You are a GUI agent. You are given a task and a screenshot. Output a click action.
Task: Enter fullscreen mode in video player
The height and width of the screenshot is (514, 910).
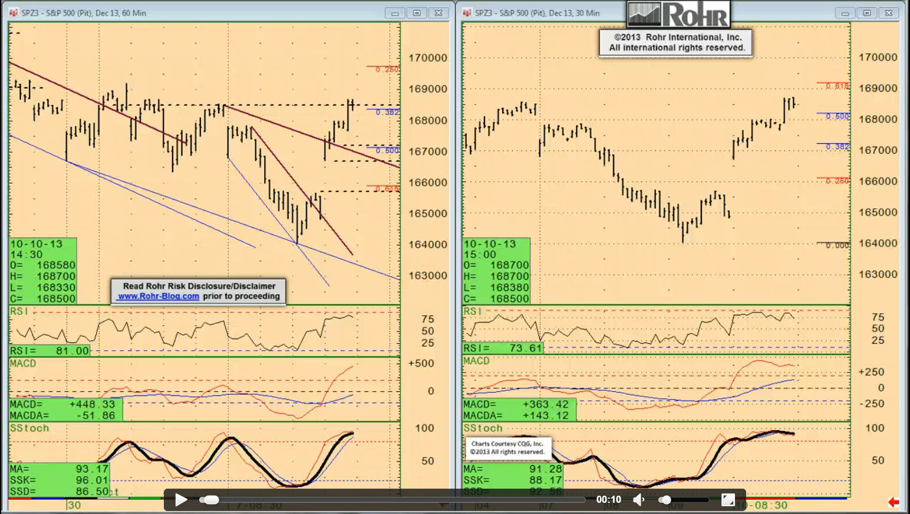(728, 500)
